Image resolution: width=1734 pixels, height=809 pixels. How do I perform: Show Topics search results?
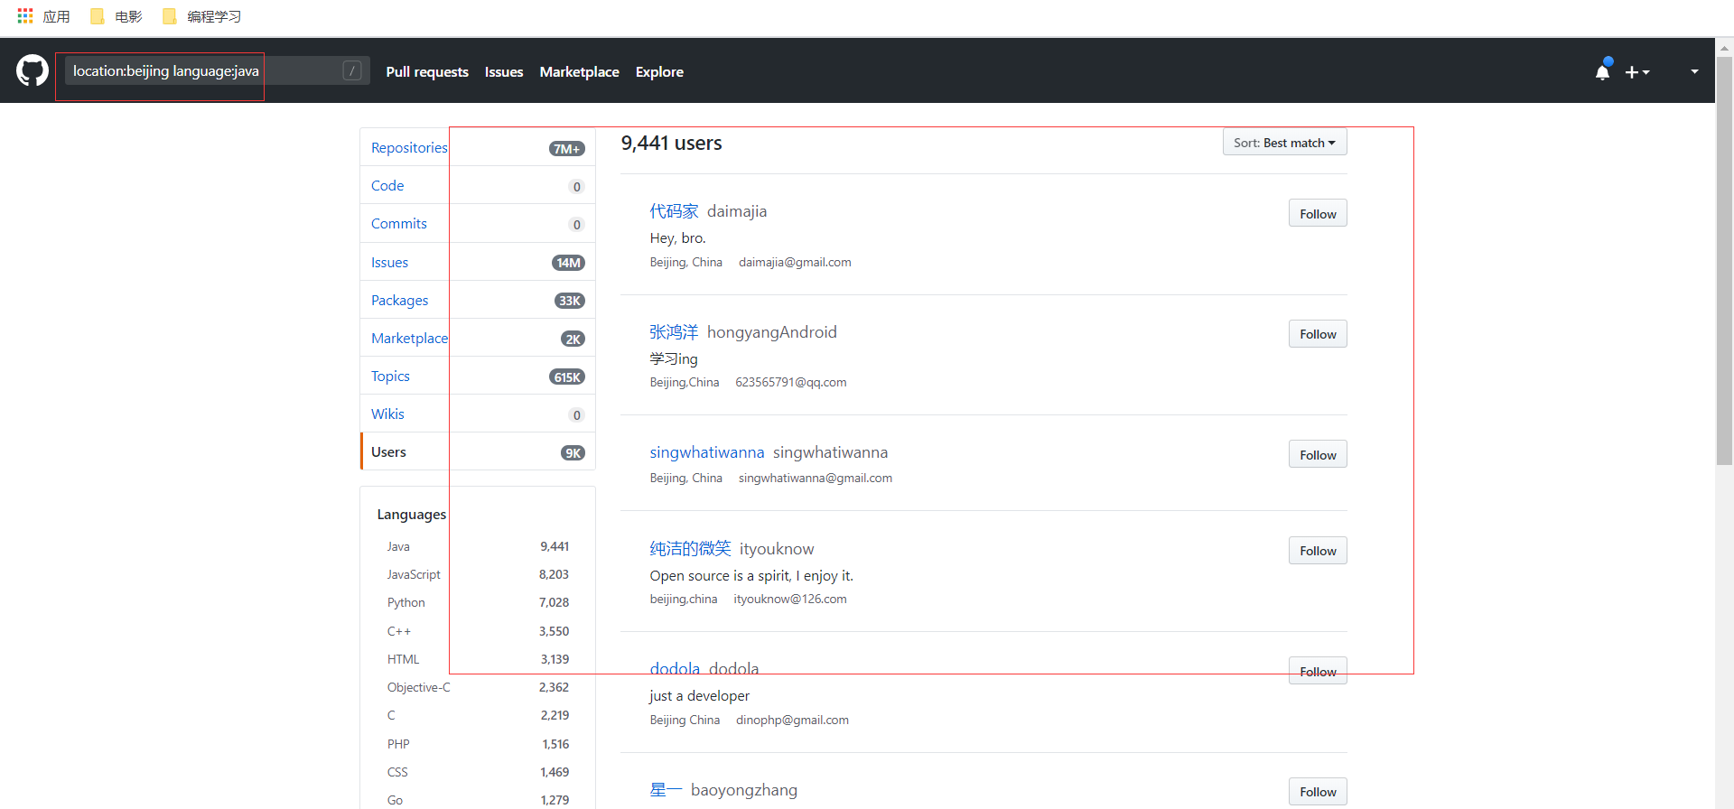pos(478,376)
